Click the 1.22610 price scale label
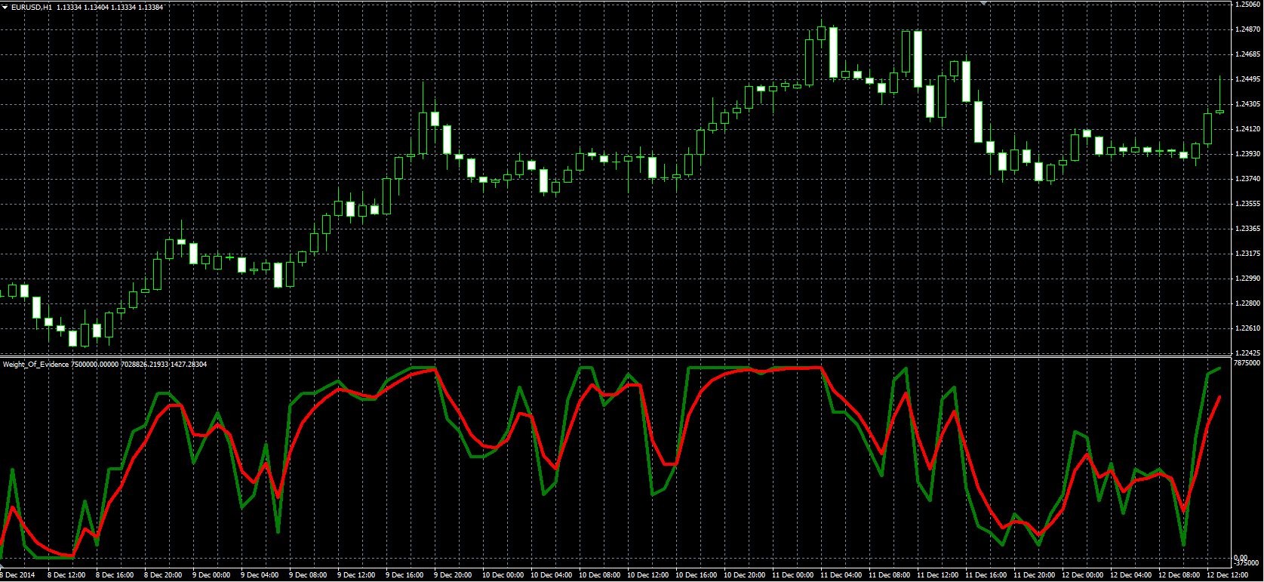This screenshot has height=582, width=1264. point(1249,328)
